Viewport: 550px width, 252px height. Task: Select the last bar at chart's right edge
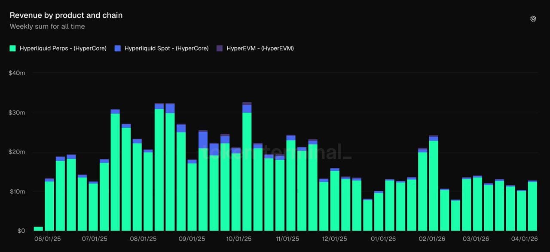(x=532, y=206)
